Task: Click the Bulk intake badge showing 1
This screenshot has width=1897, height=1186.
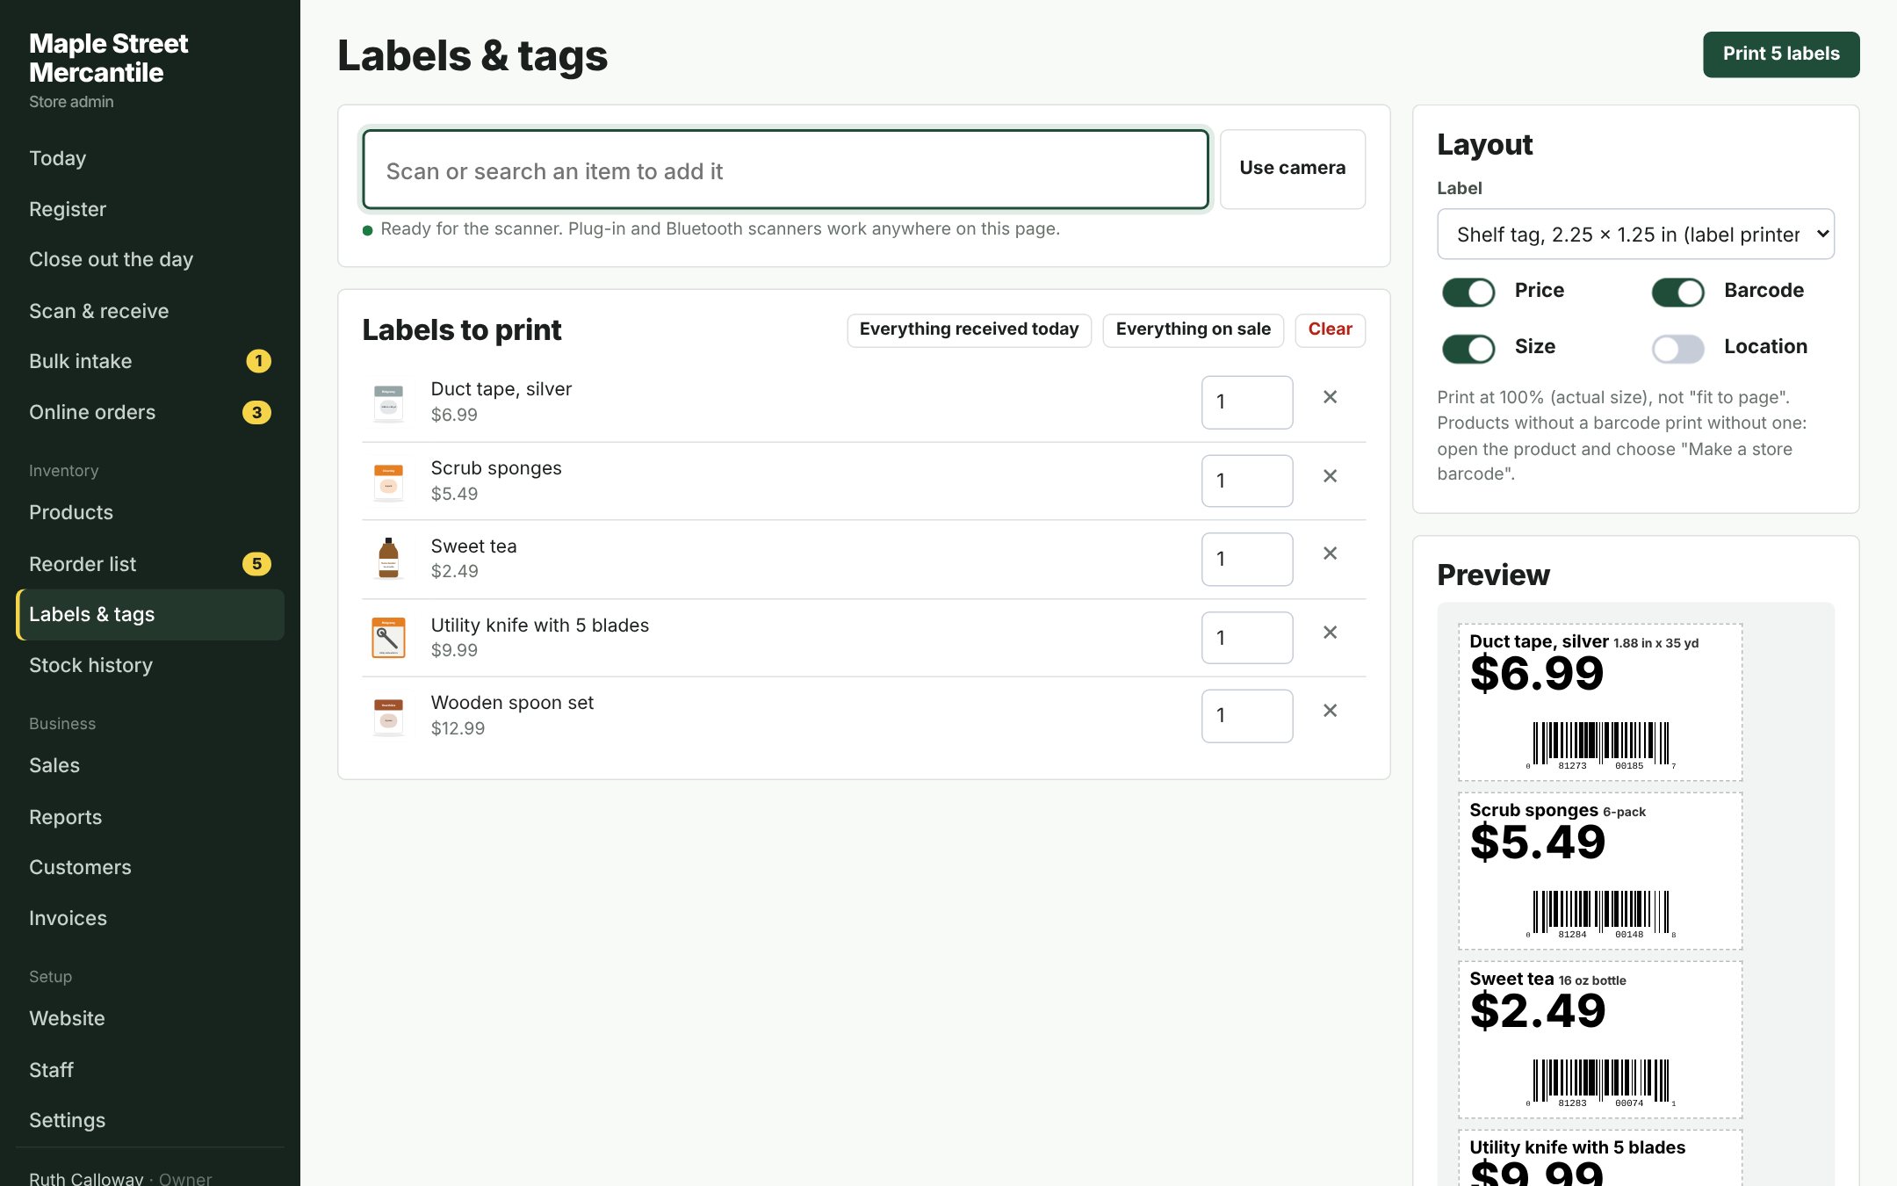Action: pyautogui.click(x=258, y=361)
